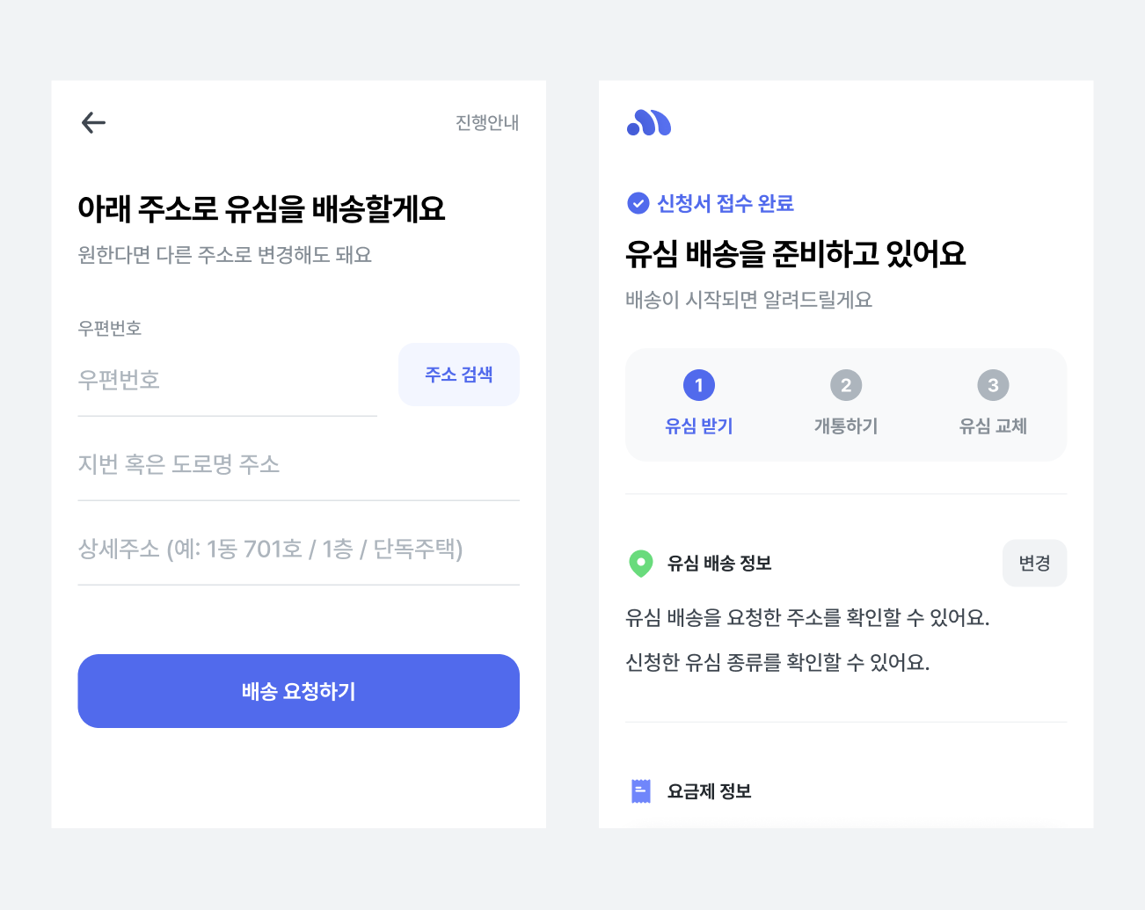Screen dimensions: 1145x910
Task: Click the green location pin icon
Action: (x=641, y=564)
